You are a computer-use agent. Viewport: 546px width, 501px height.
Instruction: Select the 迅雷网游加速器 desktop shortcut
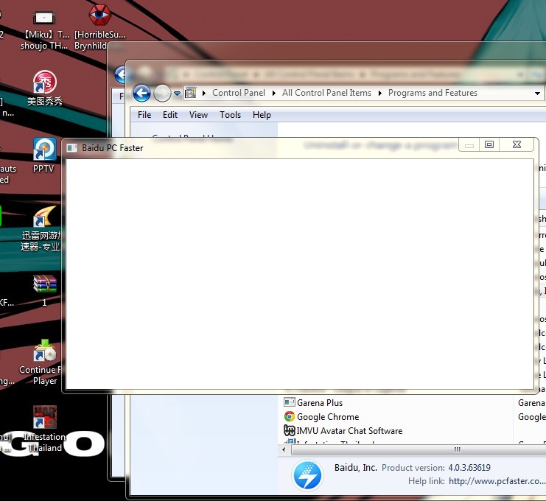click(x=44, y=217)
